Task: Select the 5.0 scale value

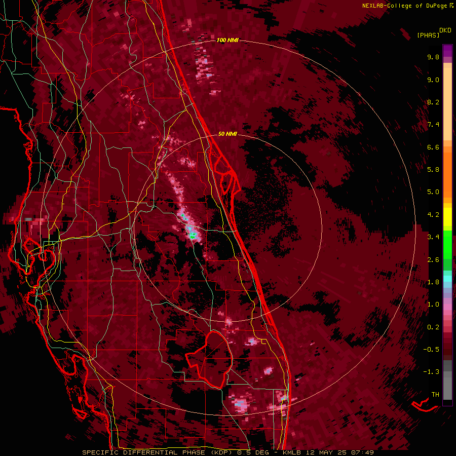Action: [x=433, y=192]
